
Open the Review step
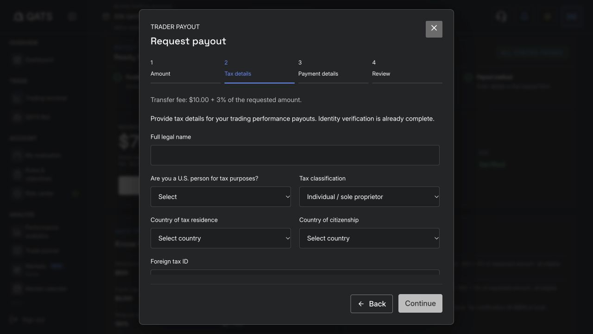tap(407, 71)
